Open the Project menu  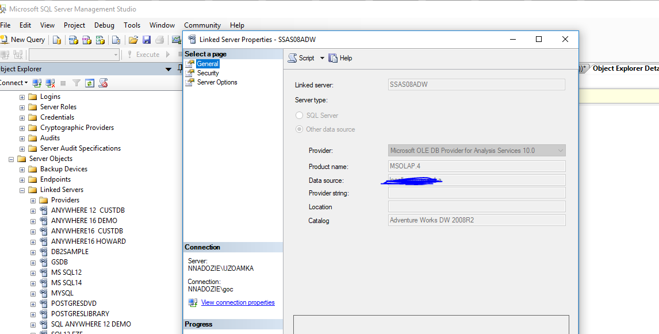[74, 25]
